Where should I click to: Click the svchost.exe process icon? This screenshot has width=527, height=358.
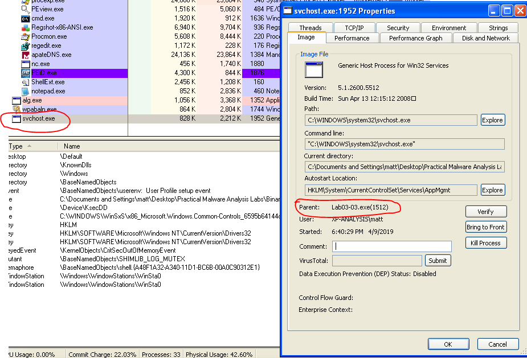[x=17, y=118]
